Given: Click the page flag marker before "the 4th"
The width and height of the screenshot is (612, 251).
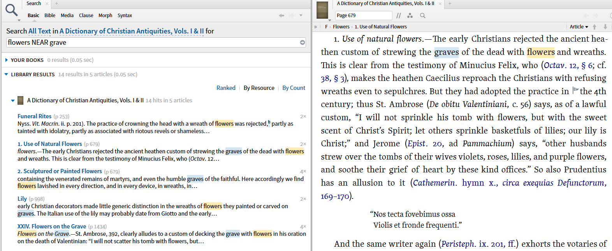Looking at the screenshot, I should click(x=575, y=90).
